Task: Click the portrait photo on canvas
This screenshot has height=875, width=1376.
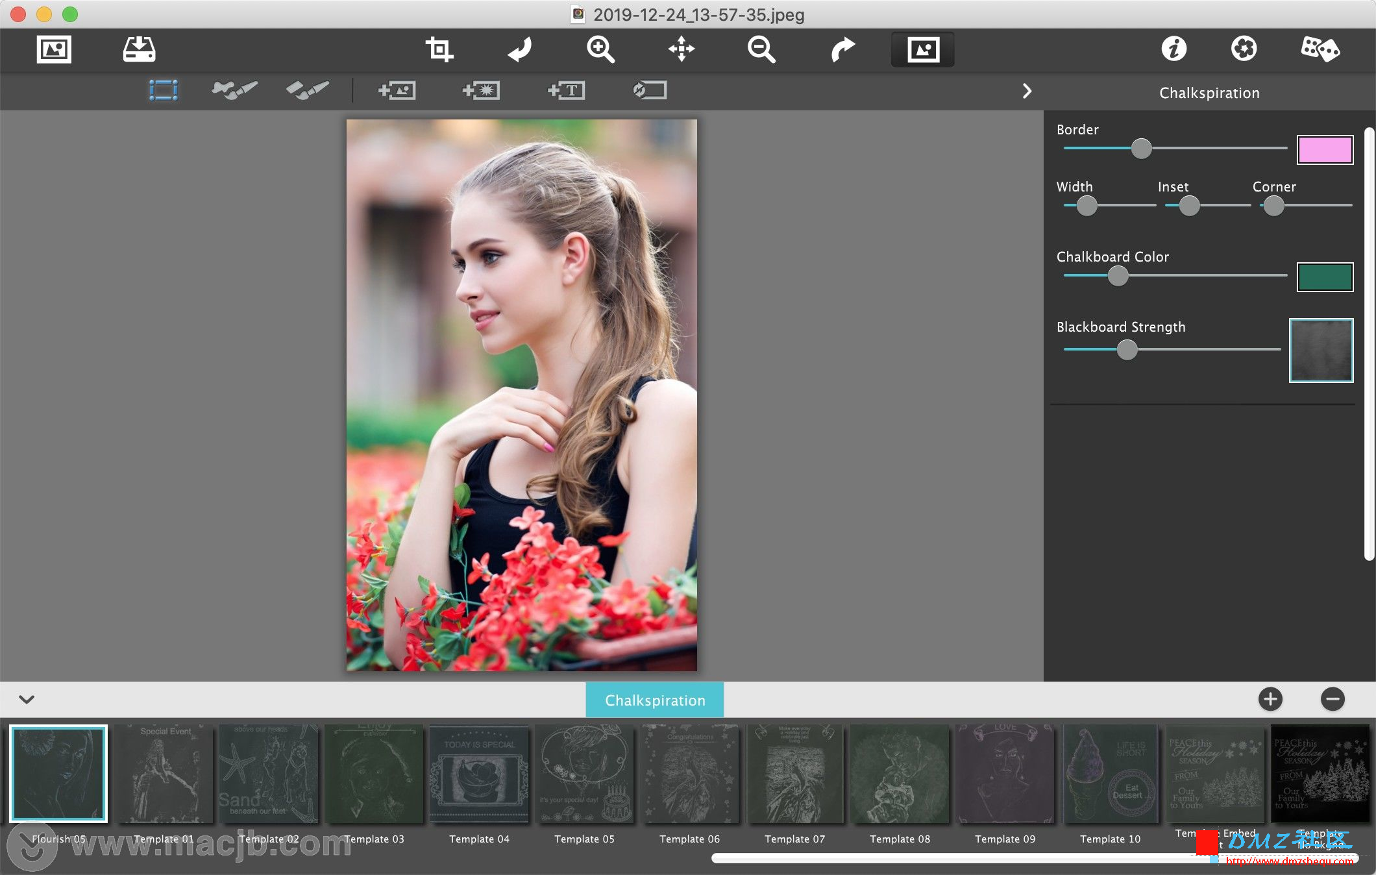Action: point(521,395)
